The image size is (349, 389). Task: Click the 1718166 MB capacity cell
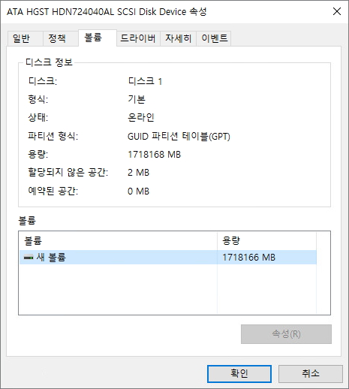click(x=248, y=257)
